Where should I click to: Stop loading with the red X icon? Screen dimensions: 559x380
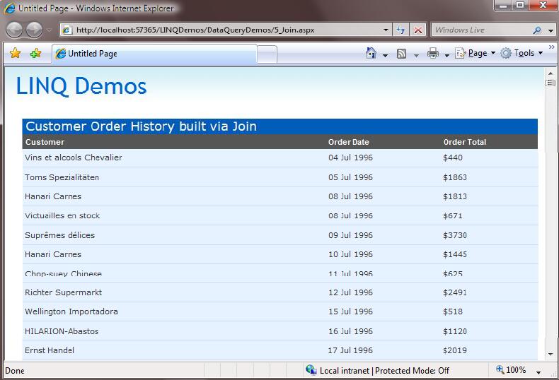[417, 30]
